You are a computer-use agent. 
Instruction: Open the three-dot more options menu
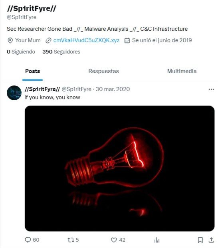pyautogui.click(x=211, y=89)
